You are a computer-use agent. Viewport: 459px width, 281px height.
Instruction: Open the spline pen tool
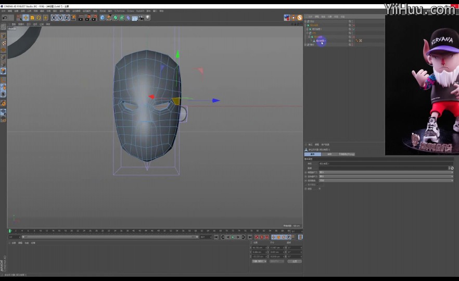tap(109, 18)
